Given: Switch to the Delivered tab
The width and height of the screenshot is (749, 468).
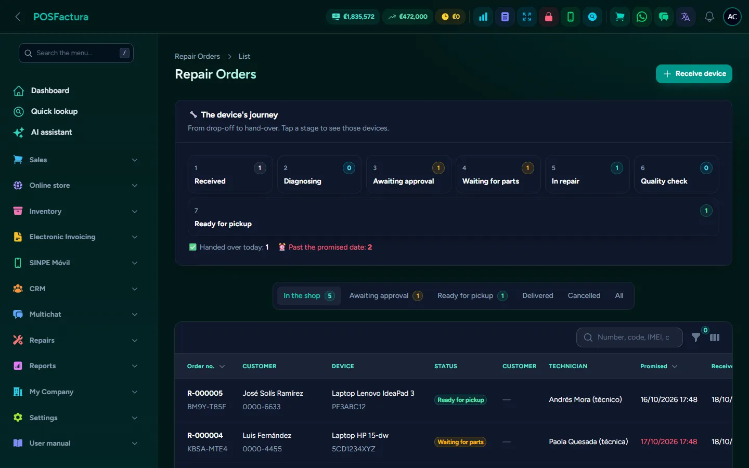Looking at the screenshot, I should click(x=538, y=296).
